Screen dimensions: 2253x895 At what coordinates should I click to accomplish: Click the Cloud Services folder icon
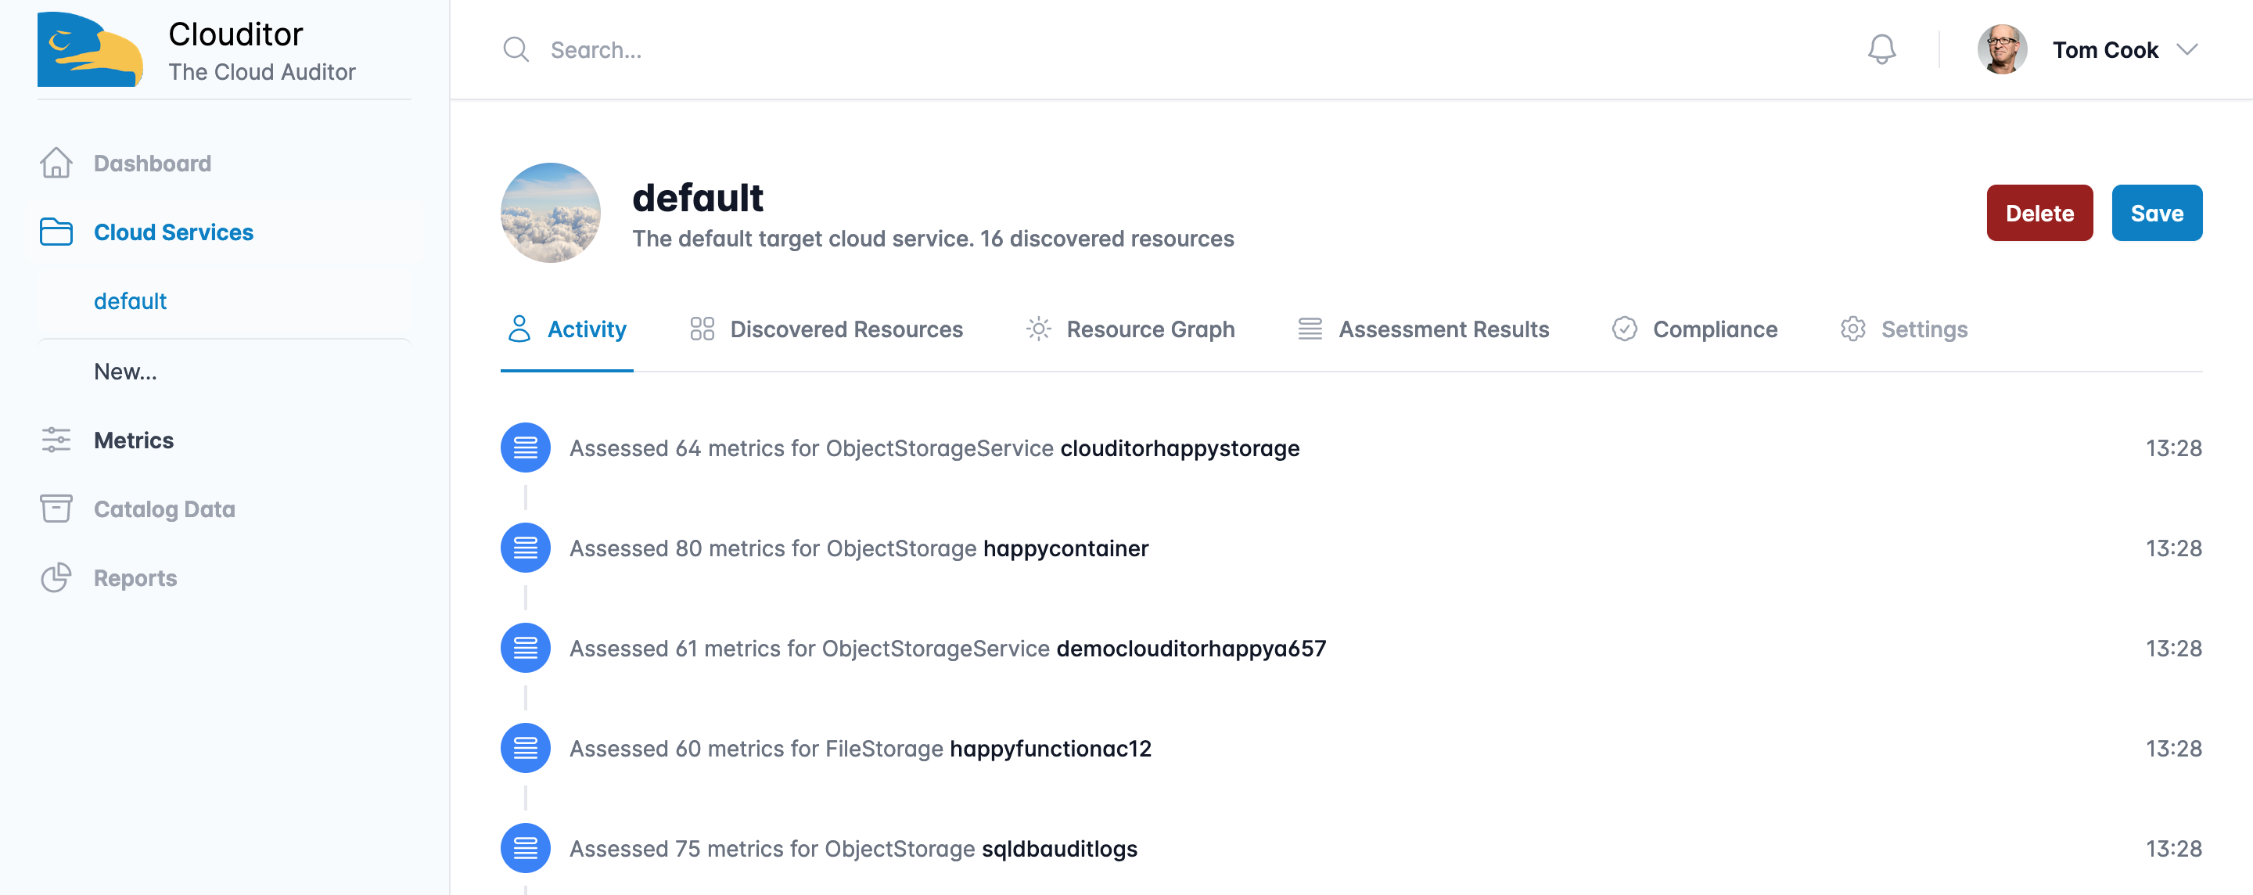click(56, 232)
